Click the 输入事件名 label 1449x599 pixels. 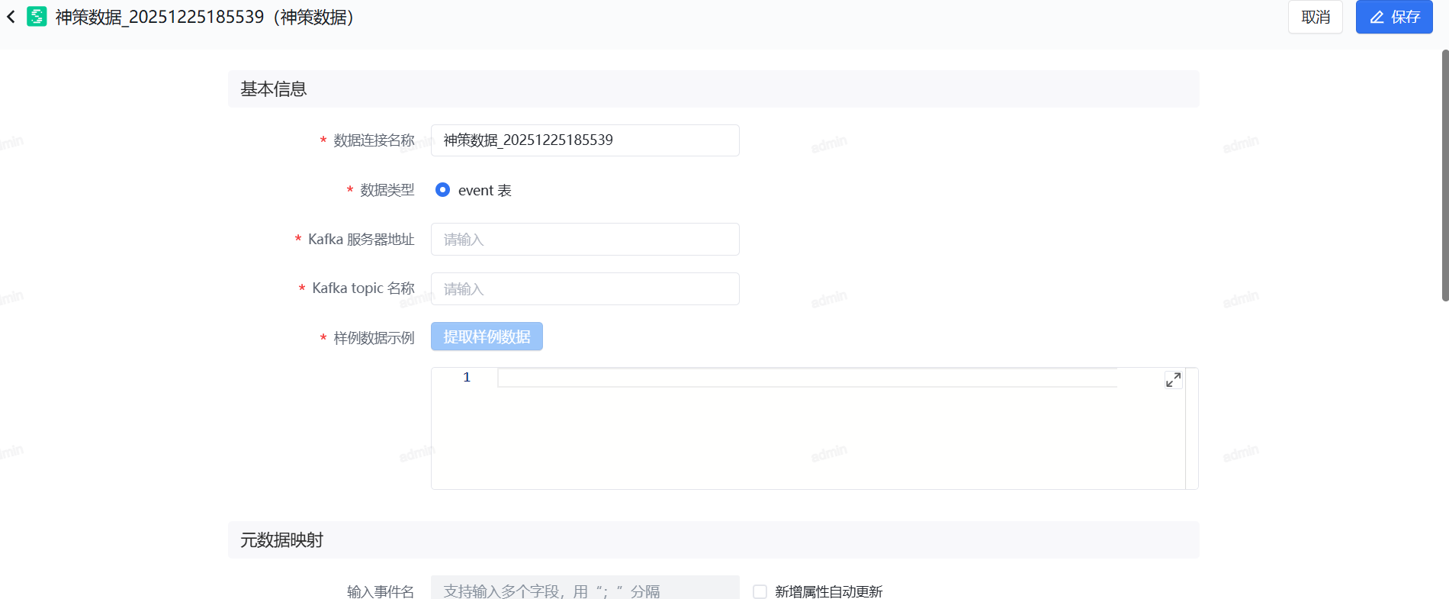point(381,591)
